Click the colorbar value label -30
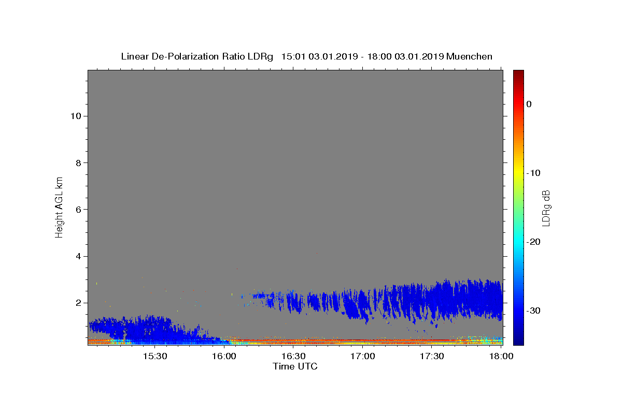The height and width of the screenshot is (414, 622). (x=533, y=310)
